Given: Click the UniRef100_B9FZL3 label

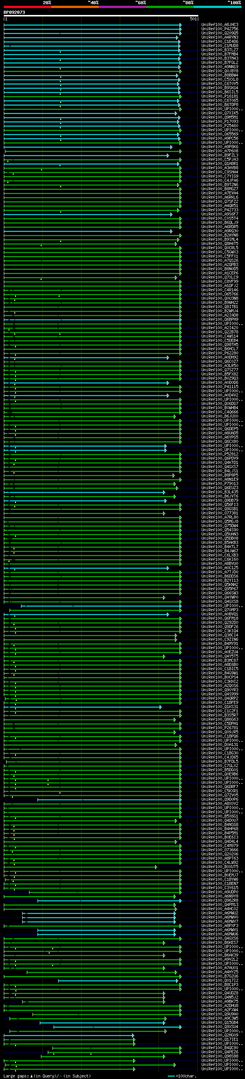Looking at the screenshot, I should pos(220,155).
